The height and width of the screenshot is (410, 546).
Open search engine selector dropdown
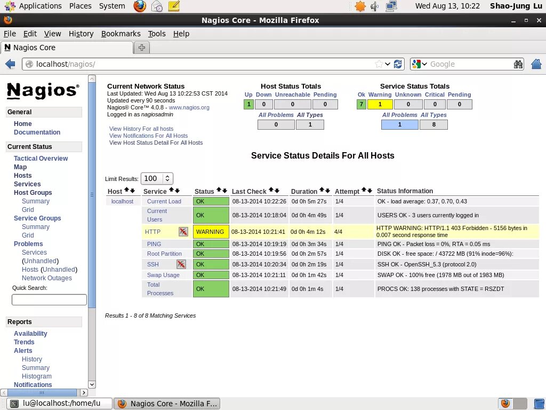(419, 64)
